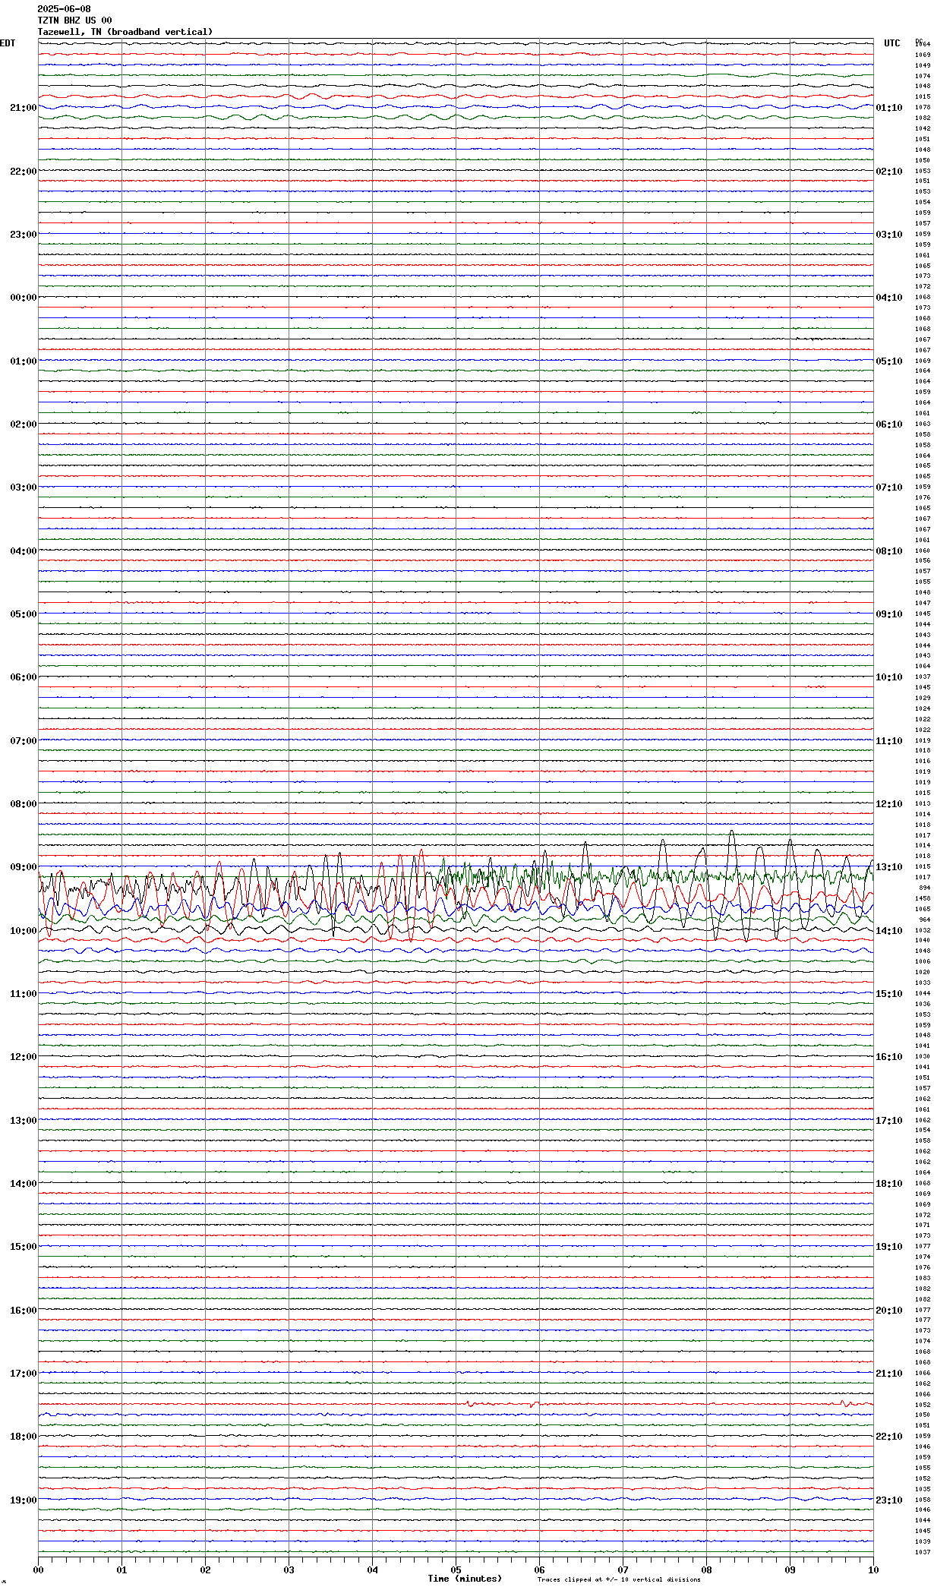Image resolution: width=934 pixels, height=1590 pixels.
Task: Click the 04:10 UTC time label
Action: click(x=889, y=298)
